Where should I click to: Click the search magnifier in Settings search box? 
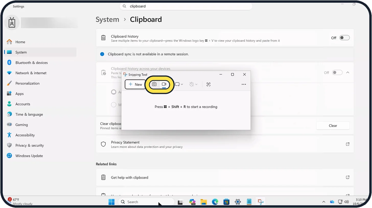[124, 6]
